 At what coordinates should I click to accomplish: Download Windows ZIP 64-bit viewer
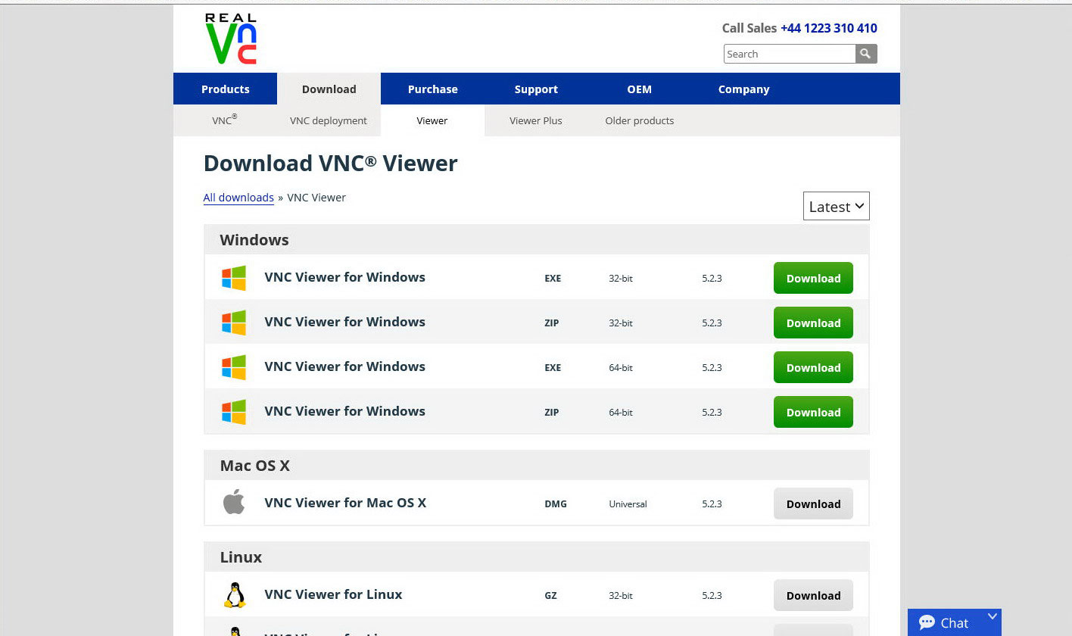pyautogui.click(x=813, y=412)
